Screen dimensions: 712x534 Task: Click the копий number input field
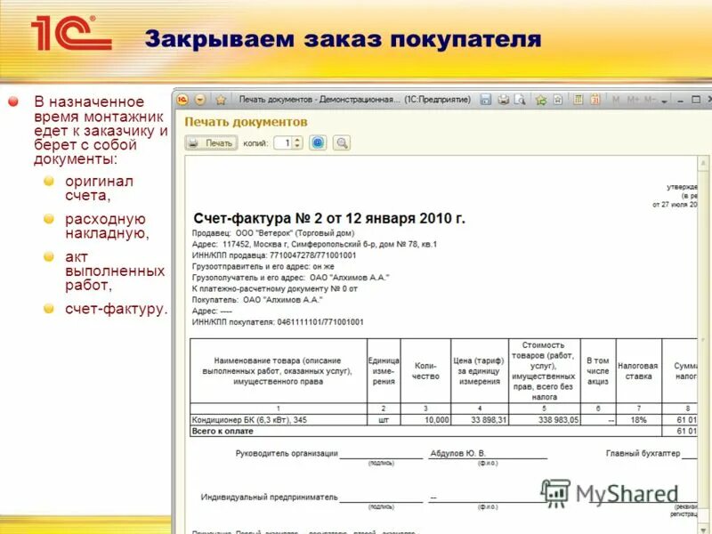(283, 143)
